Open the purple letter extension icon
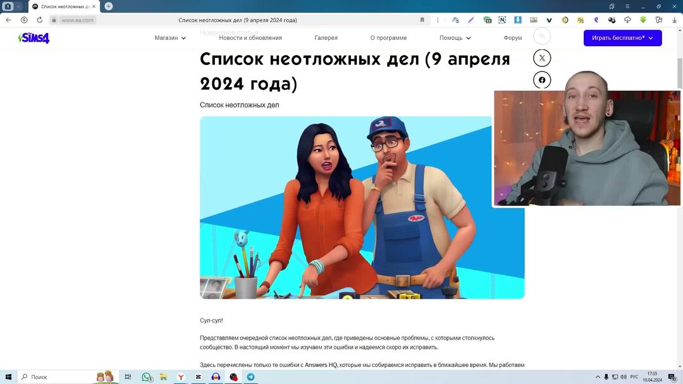 coord(596,20)
